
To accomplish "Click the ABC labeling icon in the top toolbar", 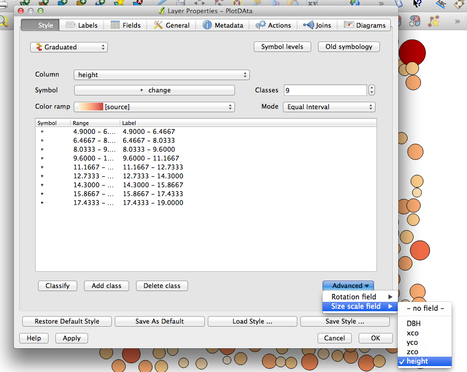I will click(x=440, y=4).
